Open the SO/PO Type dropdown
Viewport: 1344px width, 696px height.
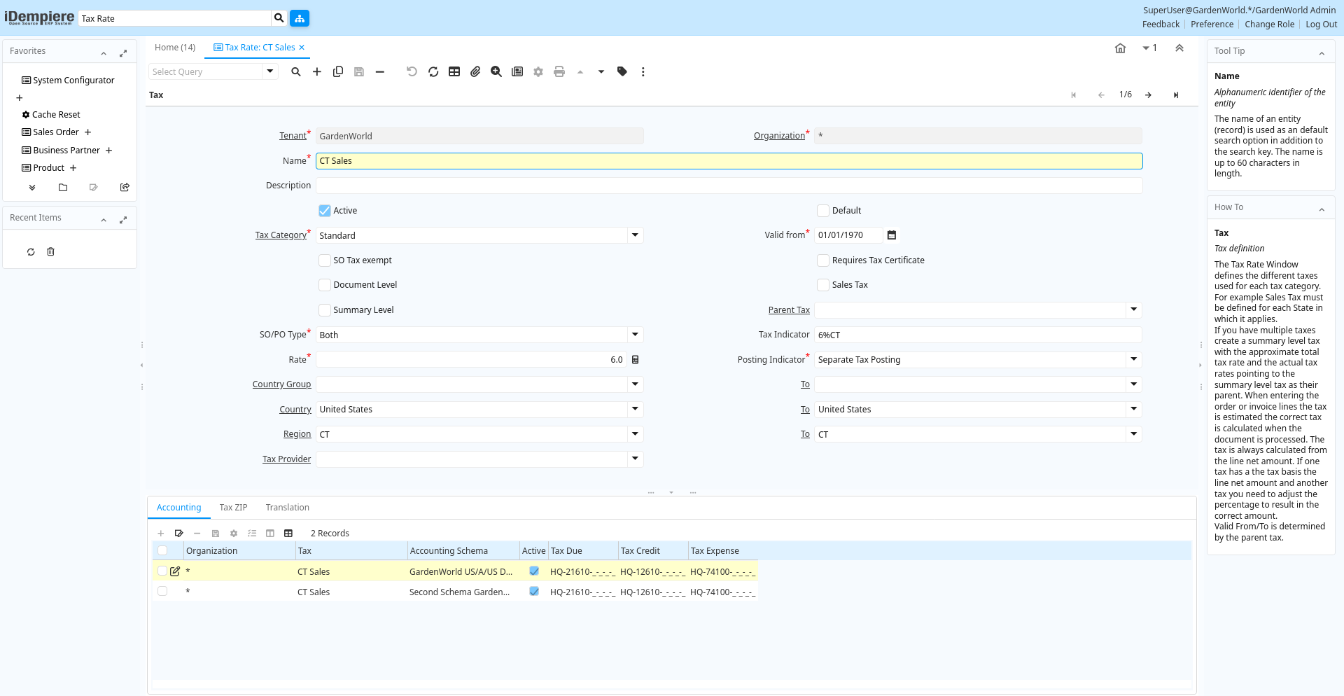635,335
